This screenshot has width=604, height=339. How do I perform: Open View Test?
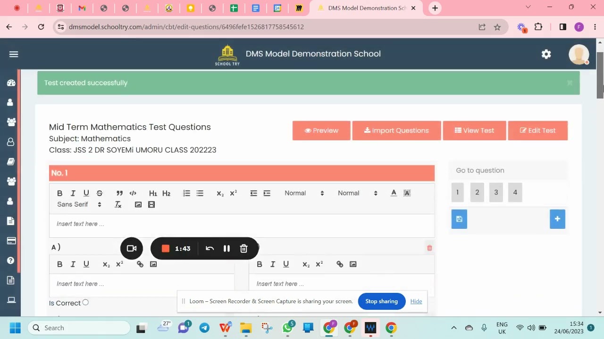474,130
